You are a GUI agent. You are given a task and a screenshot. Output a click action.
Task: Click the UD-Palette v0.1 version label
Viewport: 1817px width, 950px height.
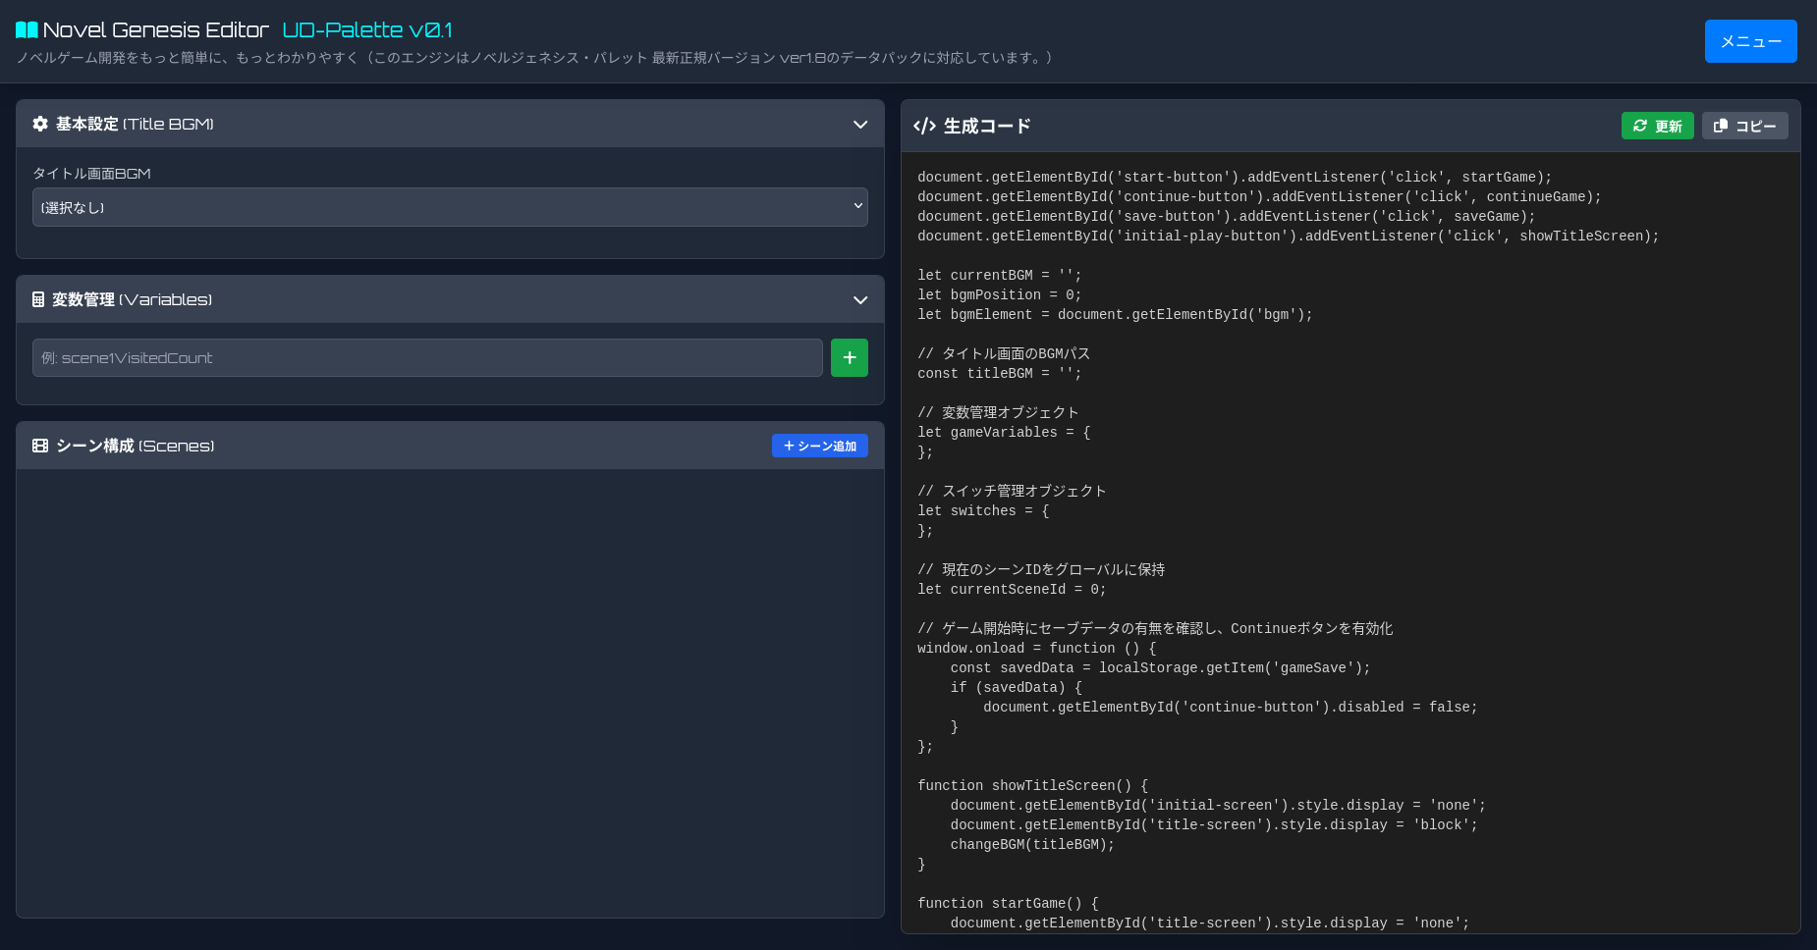click(367, 30)
